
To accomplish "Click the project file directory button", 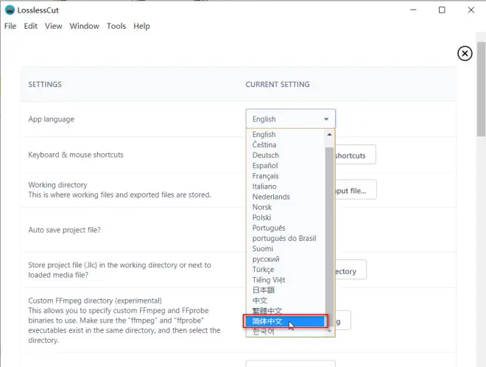I will 351,270.
